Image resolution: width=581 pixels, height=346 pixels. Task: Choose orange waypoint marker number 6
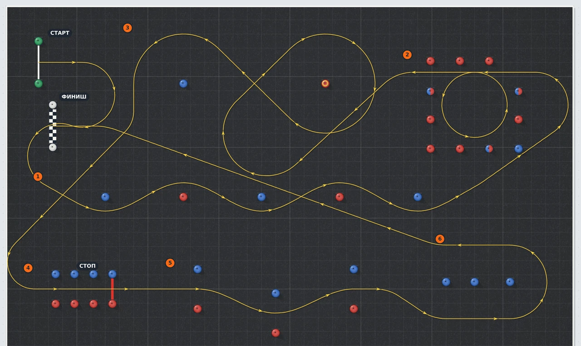pyautogui.click(x=440, y=239)
